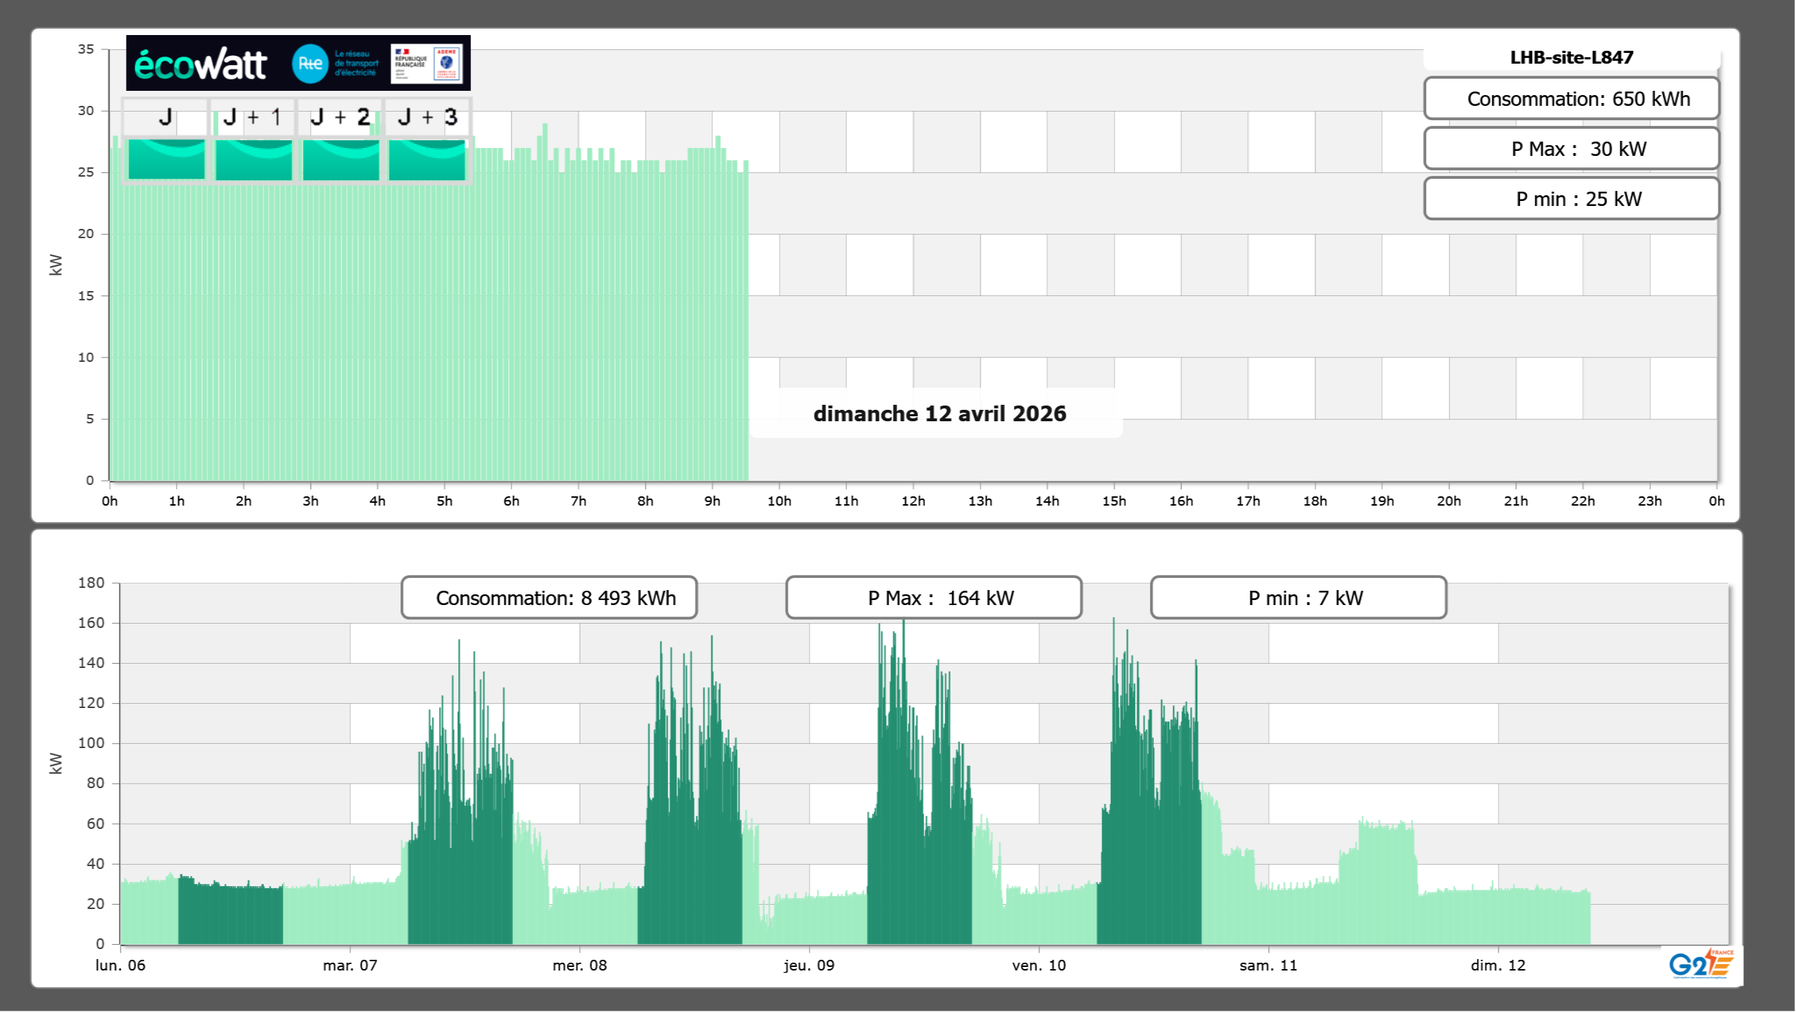
Task: Click the weekly P min : 7 kW box
Action: point(1297,598)
